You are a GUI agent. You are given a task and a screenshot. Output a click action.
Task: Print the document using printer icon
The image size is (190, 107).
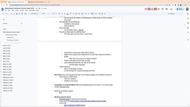tap(17, 14)
